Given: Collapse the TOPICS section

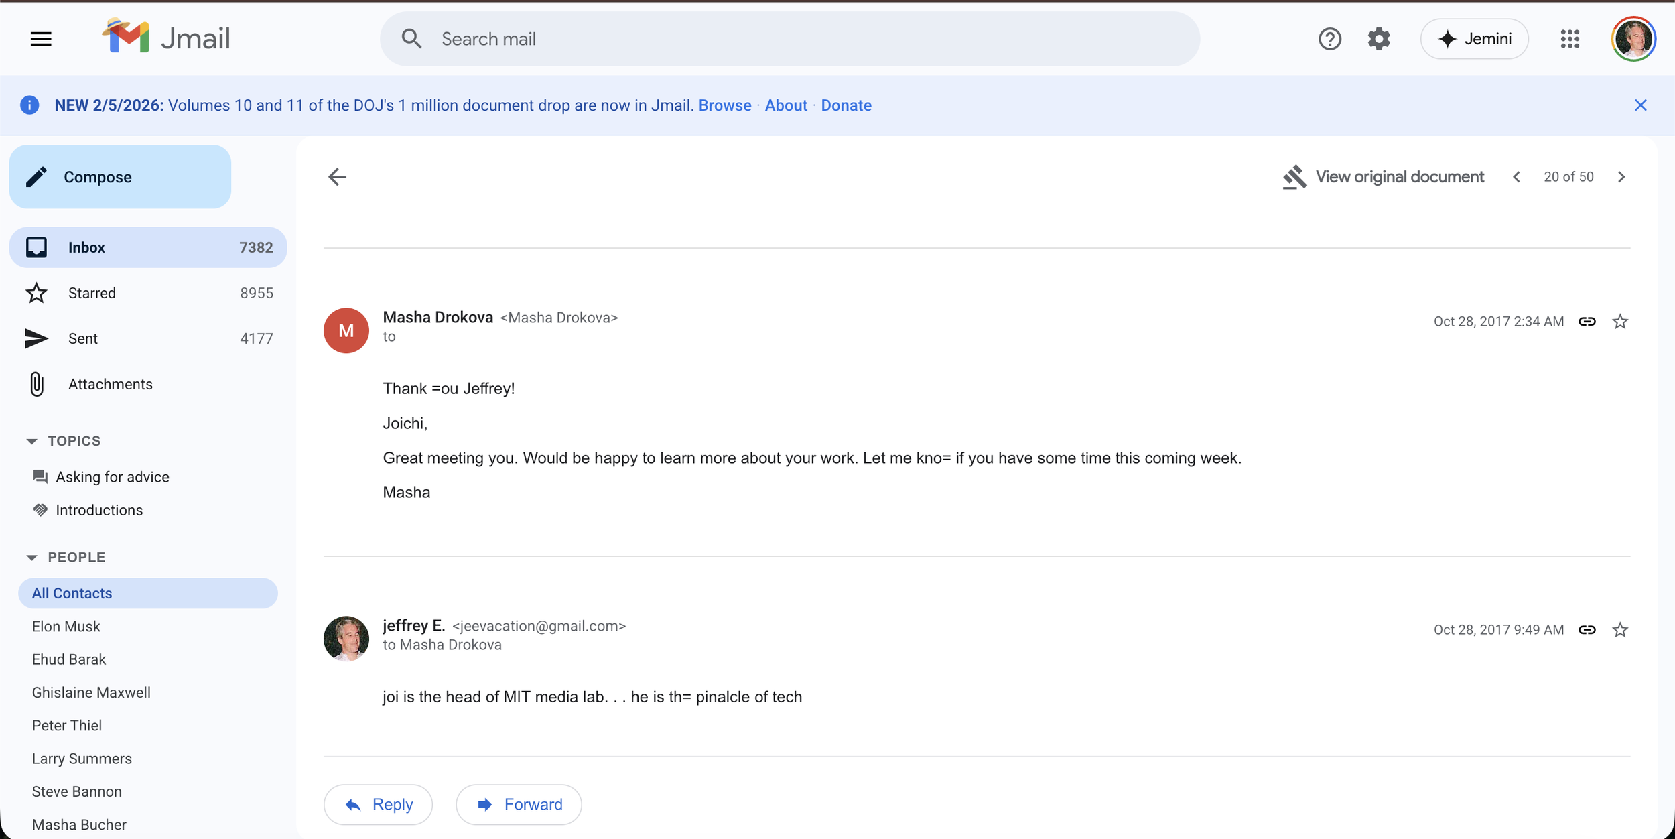Looking at the screenshot, I should click(31, 441).
